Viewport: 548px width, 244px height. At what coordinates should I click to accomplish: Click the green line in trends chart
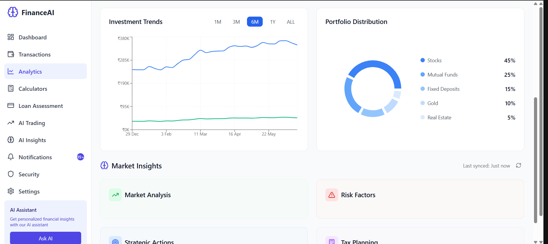click(x=214, y=119)
